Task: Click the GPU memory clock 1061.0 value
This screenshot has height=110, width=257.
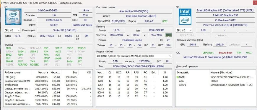Action: point(220,44)
